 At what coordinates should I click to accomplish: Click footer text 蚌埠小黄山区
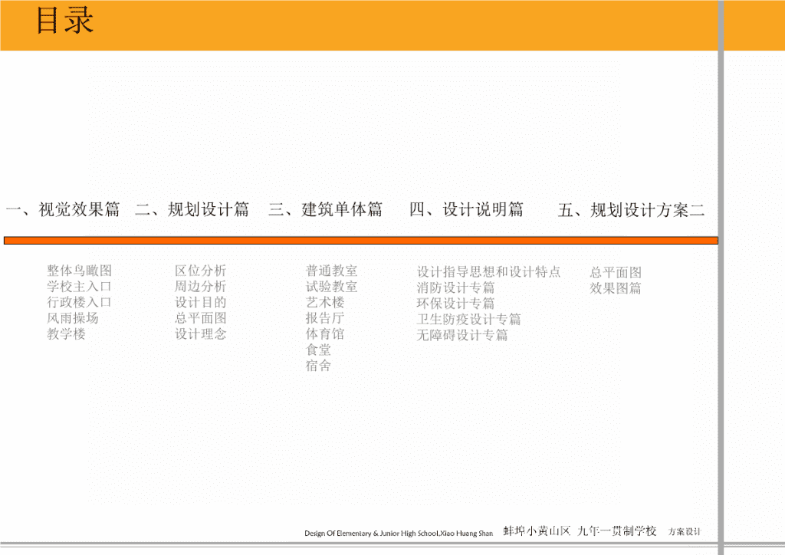[537, 531]
